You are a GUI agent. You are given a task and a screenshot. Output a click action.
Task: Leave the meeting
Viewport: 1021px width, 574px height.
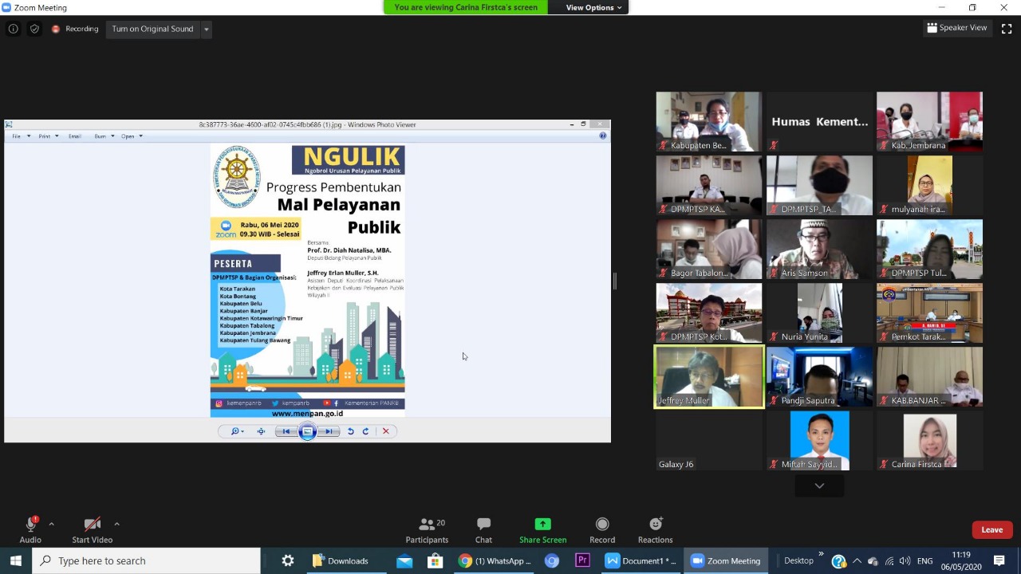click(x=992, y=530)
